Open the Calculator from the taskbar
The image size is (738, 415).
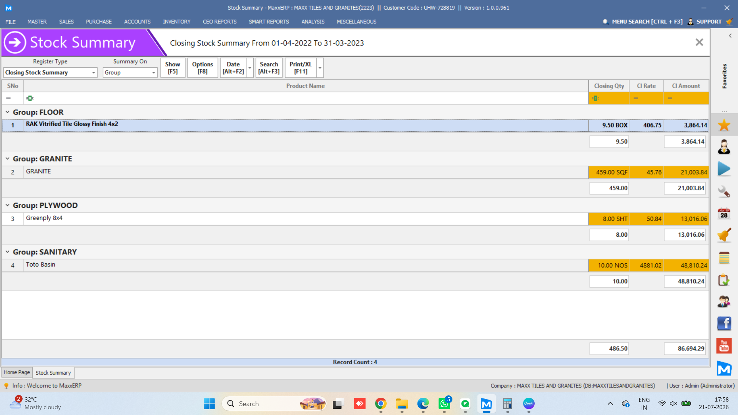(507, 404)
